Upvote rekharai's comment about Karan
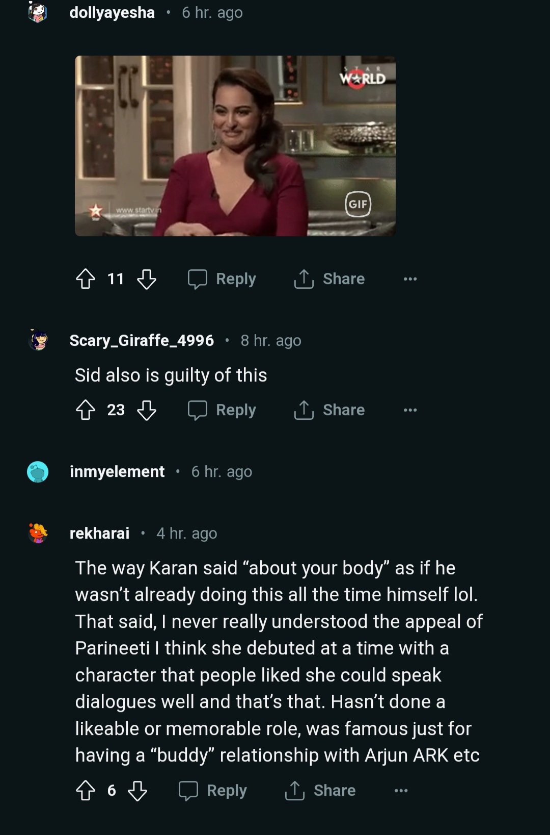 (86, 791)
